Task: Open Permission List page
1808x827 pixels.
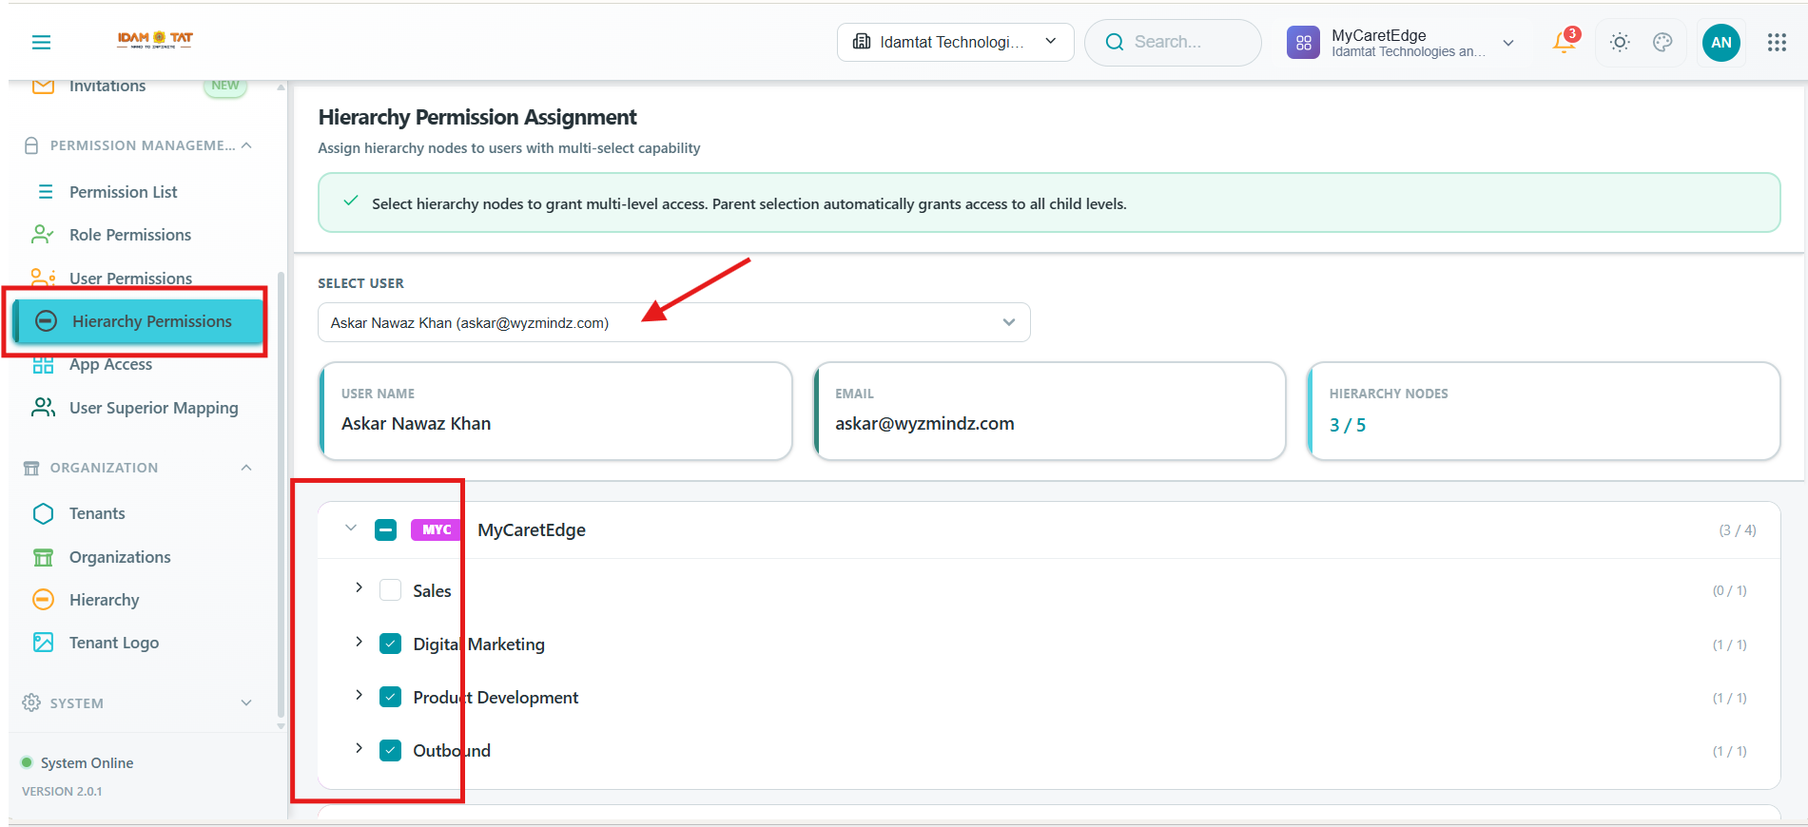Action: point(124,192)
